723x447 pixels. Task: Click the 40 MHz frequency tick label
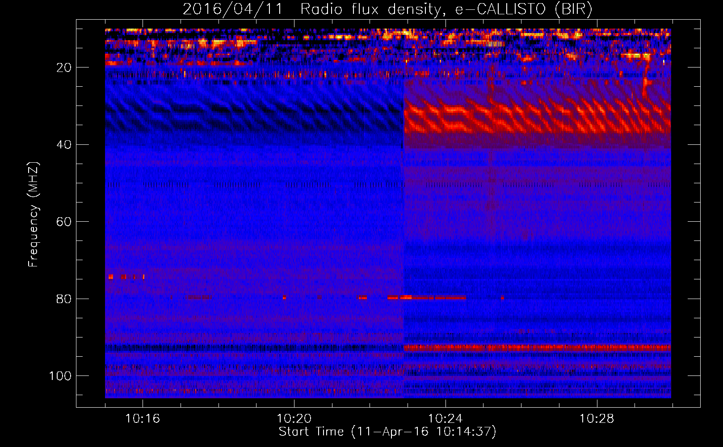click(64, 145)
